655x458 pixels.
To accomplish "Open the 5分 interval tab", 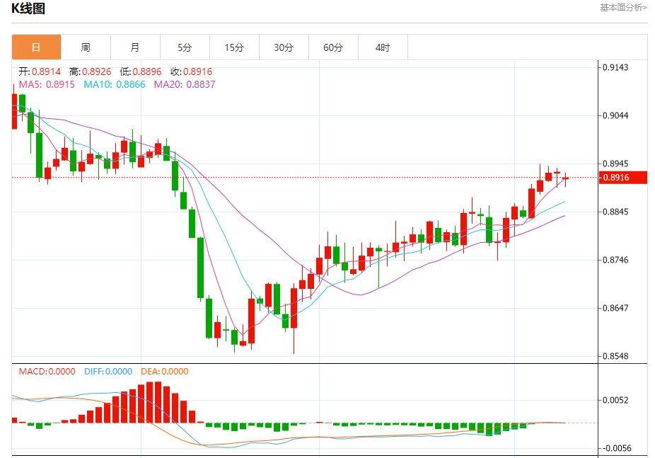I will pyautogui.click(x=185, y=47).
